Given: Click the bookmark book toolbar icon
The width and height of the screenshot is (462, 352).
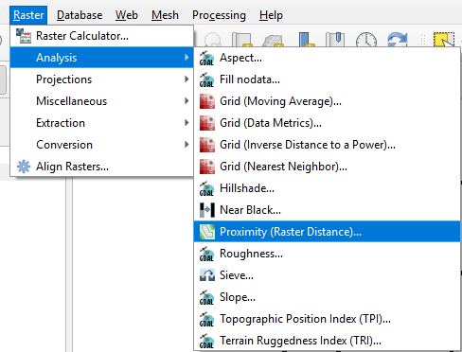Looking at the screenshot, I should (335, 40).
